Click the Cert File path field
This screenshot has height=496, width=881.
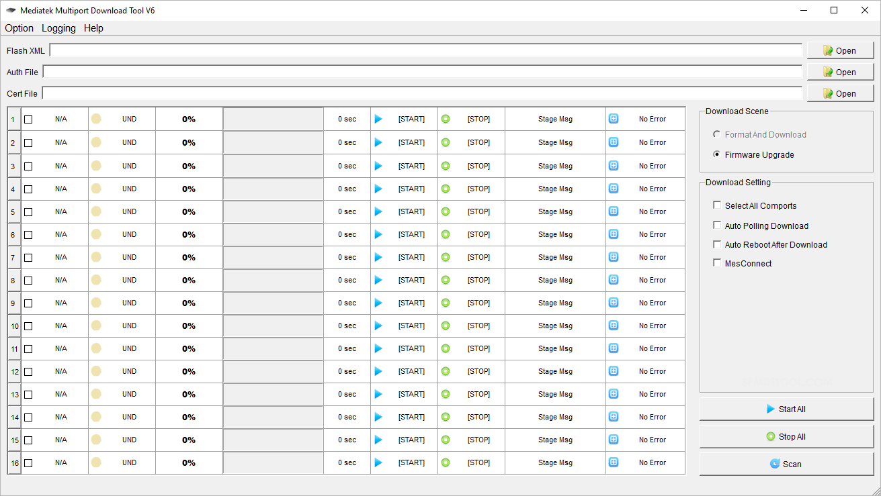(x=423, y=93)
